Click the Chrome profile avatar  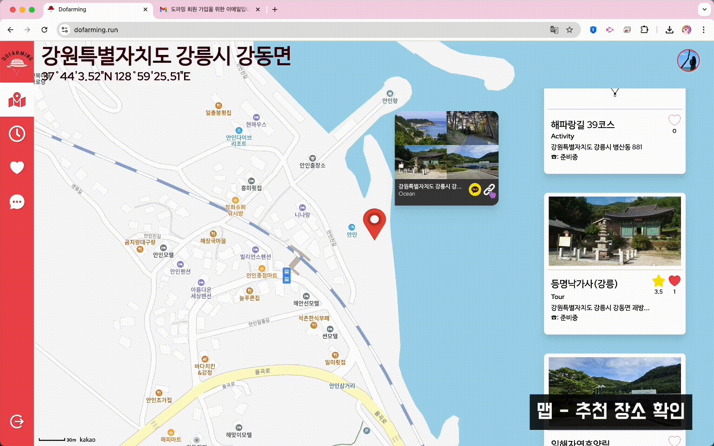(686, 30)
